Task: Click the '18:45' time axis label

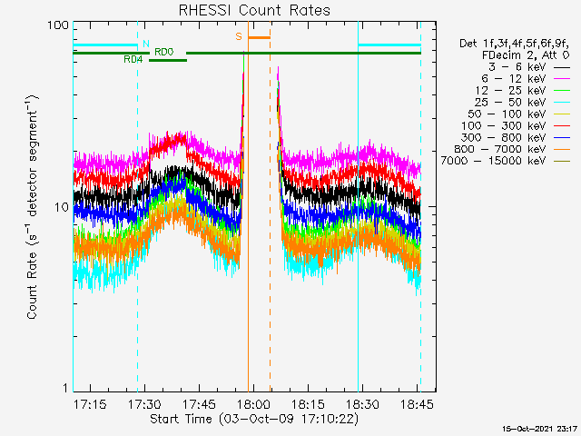Action: pos(417,404)
